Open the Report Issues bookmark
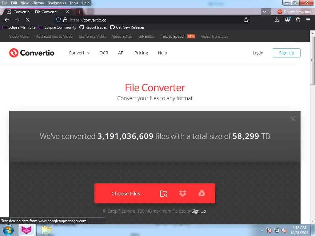Screen dimensions: 315x236 [93, 27]
